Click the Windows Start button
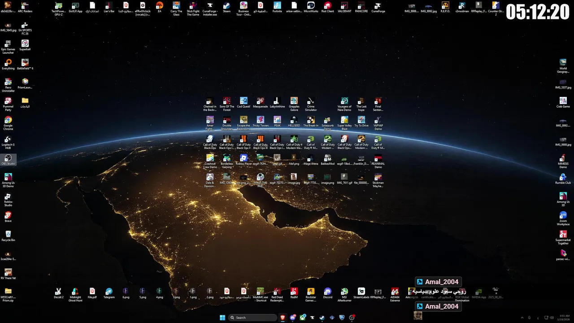Viewport: 574px width, 323px height. (x=222, y=318)
